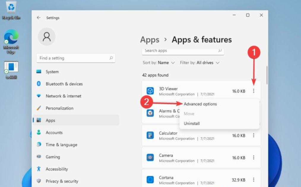Open the user profile avatar
Viewport: 301px width, 187px height.
(x=46, y=37)
